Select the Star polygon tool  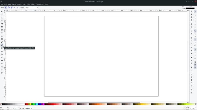point(2,36)
